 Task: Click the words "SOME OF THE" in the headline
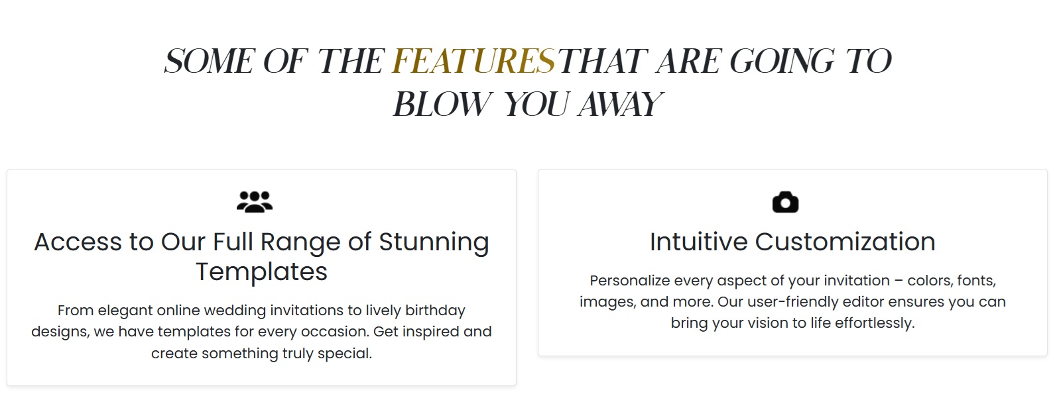pos(274,61)
